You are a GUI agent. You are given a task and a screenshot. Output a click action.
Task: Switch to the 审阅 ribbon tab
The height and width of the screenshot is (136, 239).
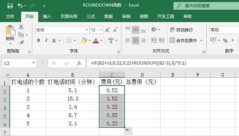pyautogui.click(x=126, y=16)
